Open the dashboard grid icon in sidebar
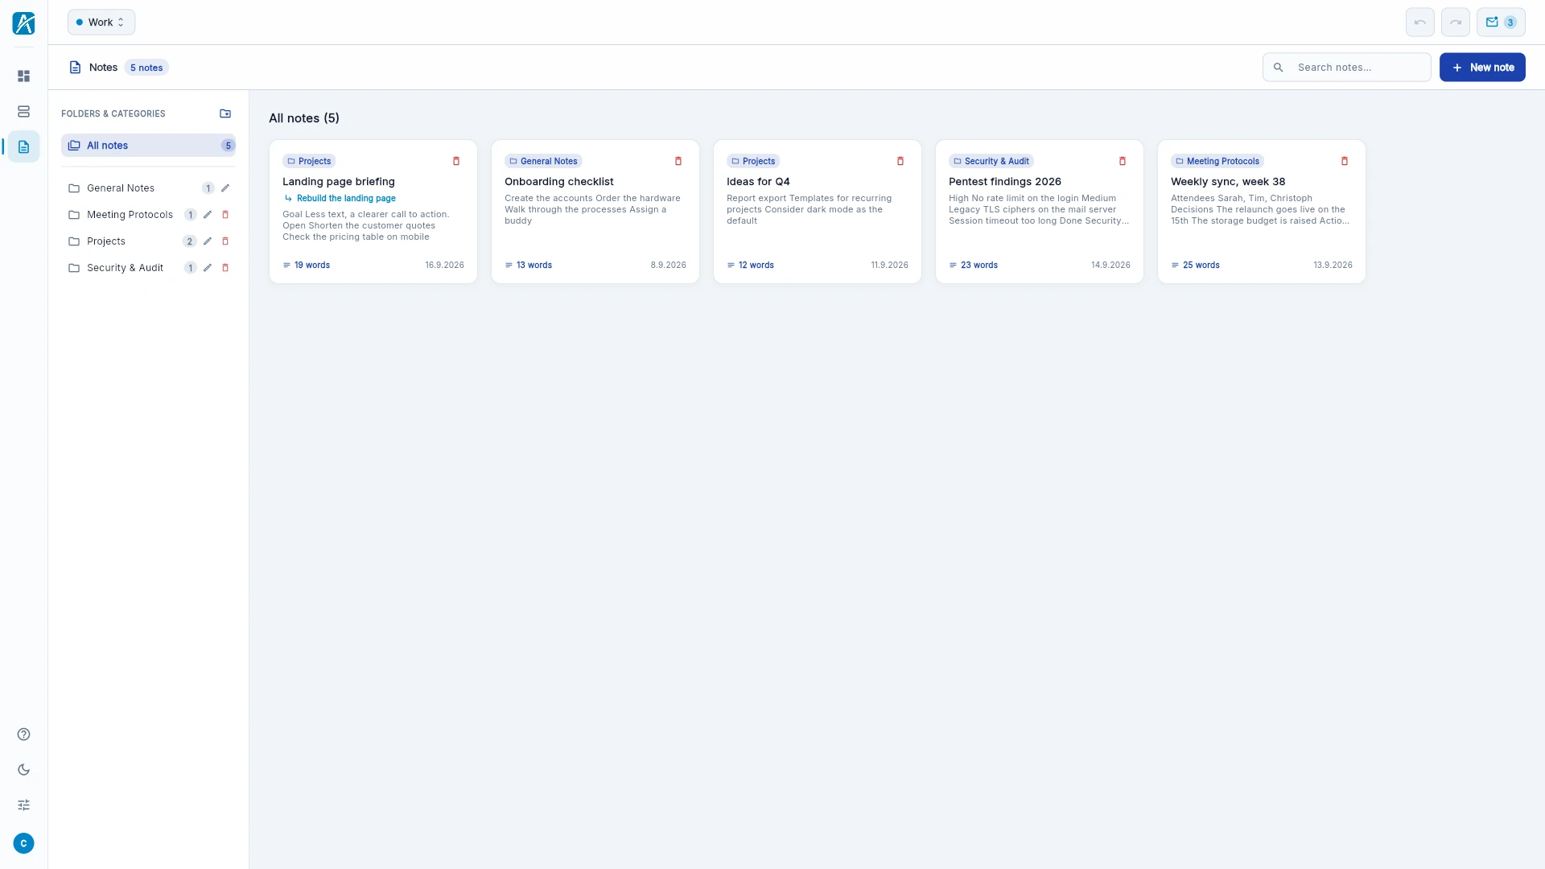 [23, 76]
